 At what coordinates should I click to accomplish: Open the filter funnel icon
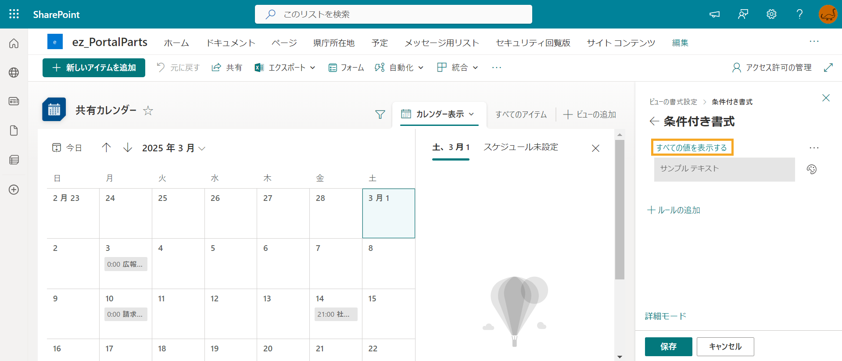[380, 114]
